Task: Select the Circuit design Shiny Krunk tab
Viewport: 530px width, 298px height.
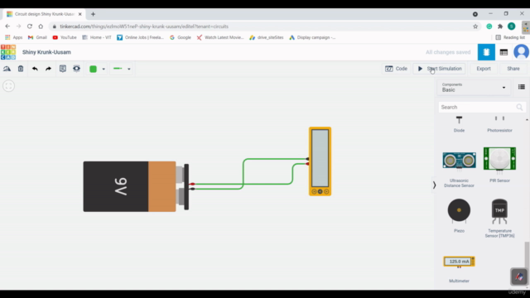Action: 44,14
